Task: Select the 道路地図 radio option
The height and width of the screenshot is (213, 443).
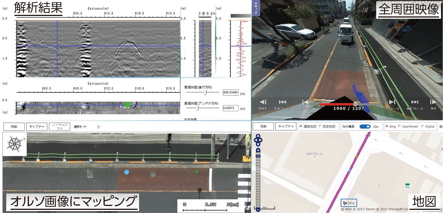Action: [301, 127]
